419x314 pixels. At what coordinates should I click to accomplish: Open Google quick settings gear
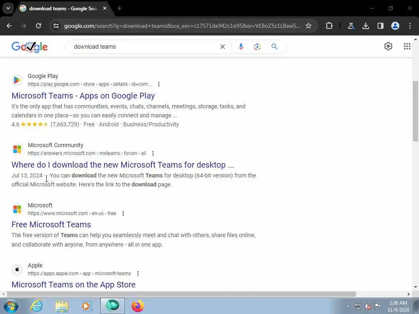click(388, 47)
